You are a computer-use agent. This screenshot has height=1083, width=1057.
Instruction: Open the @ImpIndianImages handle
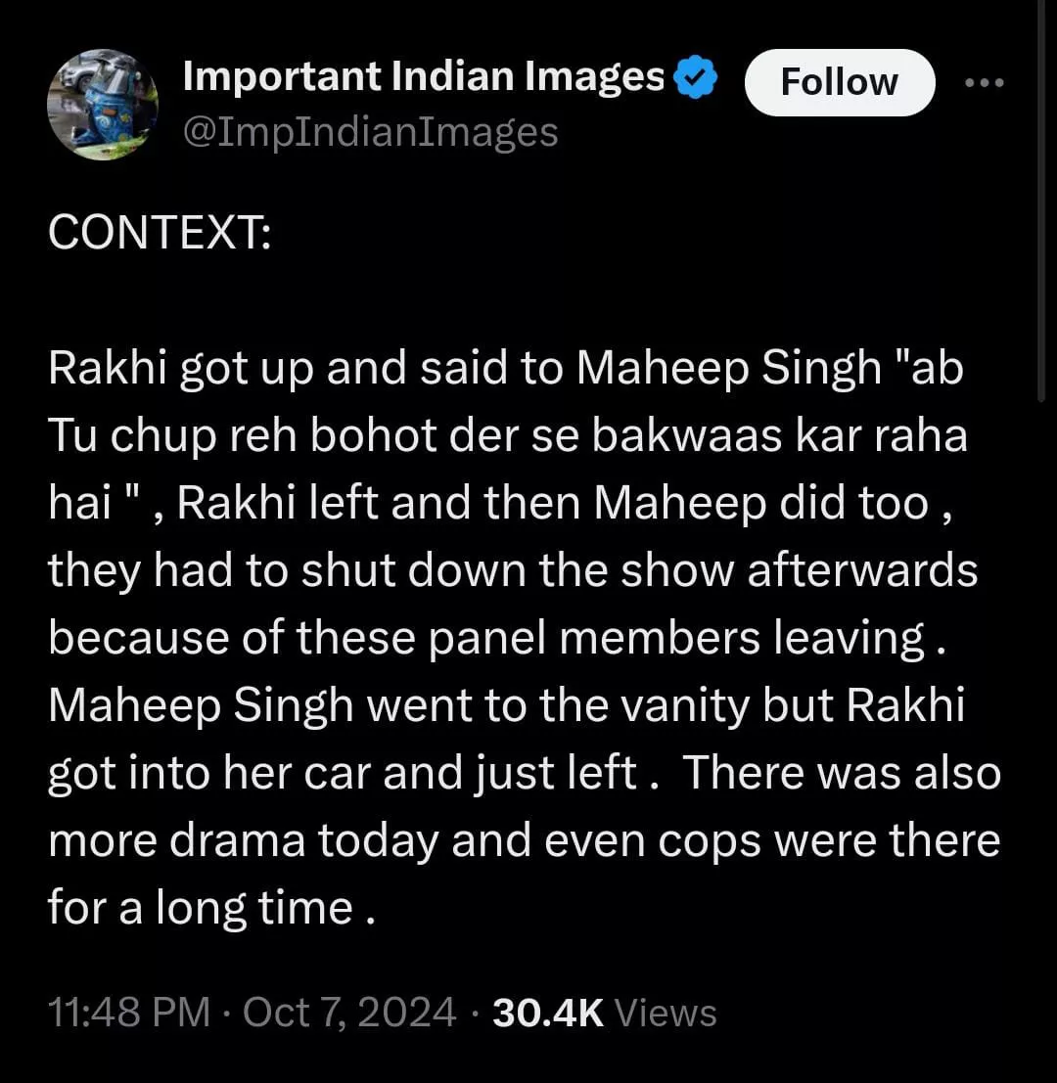370,131
